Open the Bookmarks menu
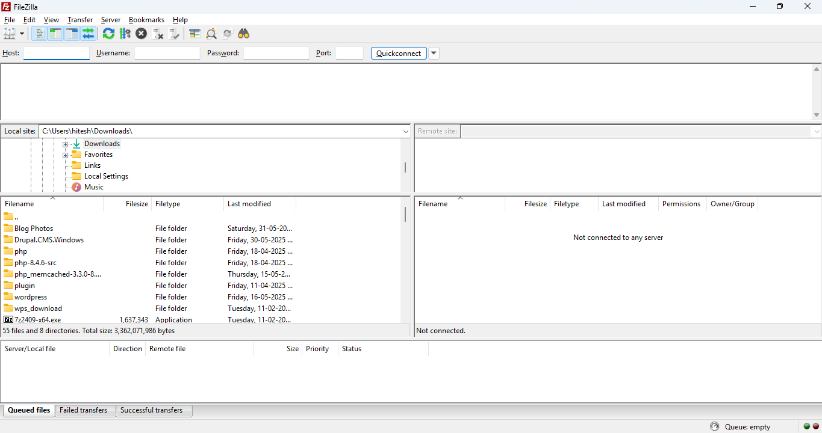This screenshot has height=433, width=822. coord(146,20)
